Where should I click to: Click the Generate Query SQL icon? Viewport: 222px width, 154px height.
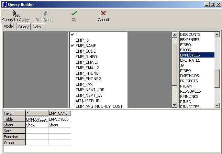pyautogui.click(x=15, y=13)
